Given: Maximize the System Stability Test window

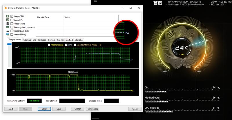Looking at the screenshot, I should 130,8.
